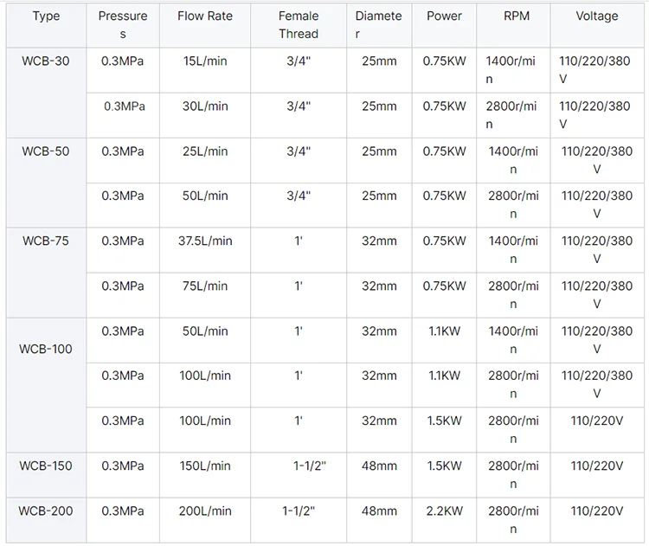The image size is (649, 546).
Task: Click the 200L/min flow rate cell
Action: (x=205, y=520)
